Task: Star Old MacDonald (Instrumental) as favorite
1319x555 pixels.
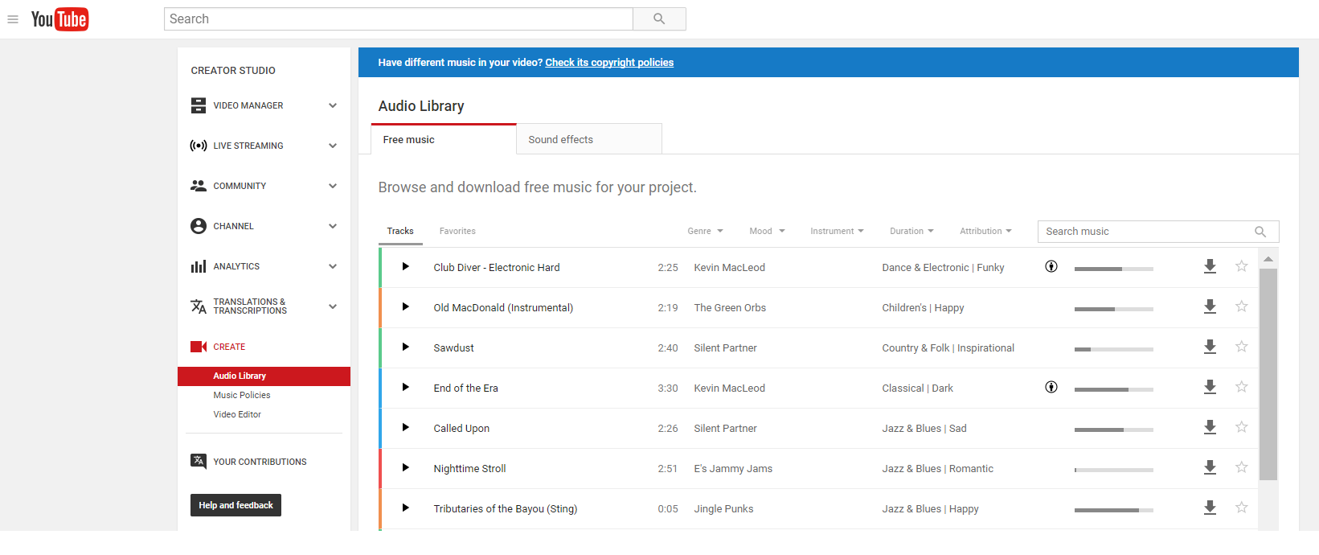Action: [1242, 306]
